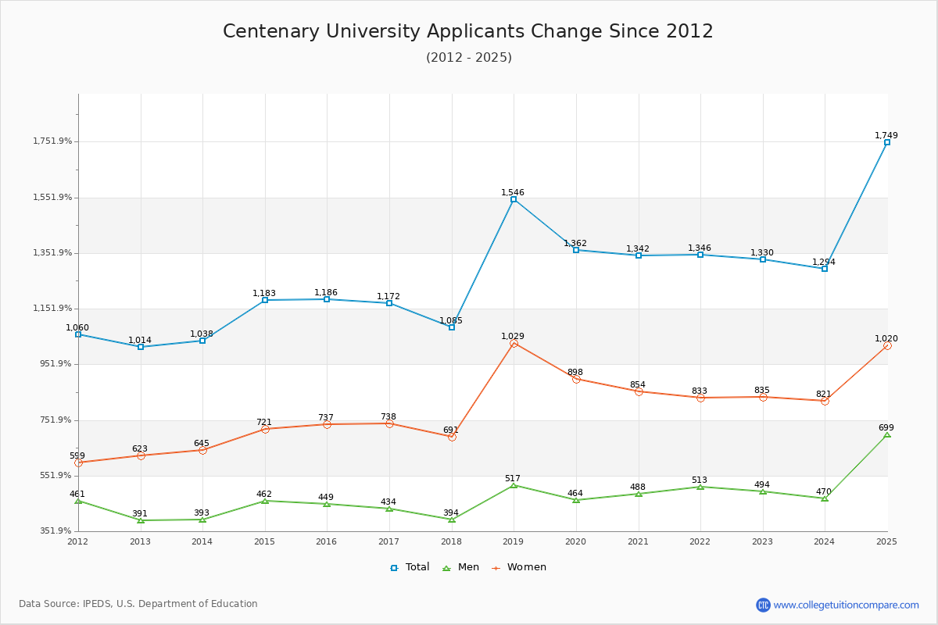Click the 1,351.9% y-axis label
Screen dimensions: 938x625
pos(52,253)
